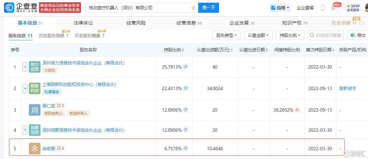Screen dimensions: 368x159
Task: Switch to 经营风险 tab
Action: (x=136, y=23)
